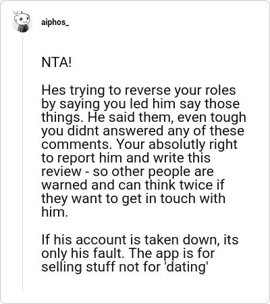Click the word "comments." in the paragraph
Image resolution: width=270 pixels, height=304 pixels.
76,145
